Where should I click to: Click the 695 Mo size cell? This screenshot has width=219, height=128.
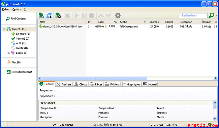99,27
